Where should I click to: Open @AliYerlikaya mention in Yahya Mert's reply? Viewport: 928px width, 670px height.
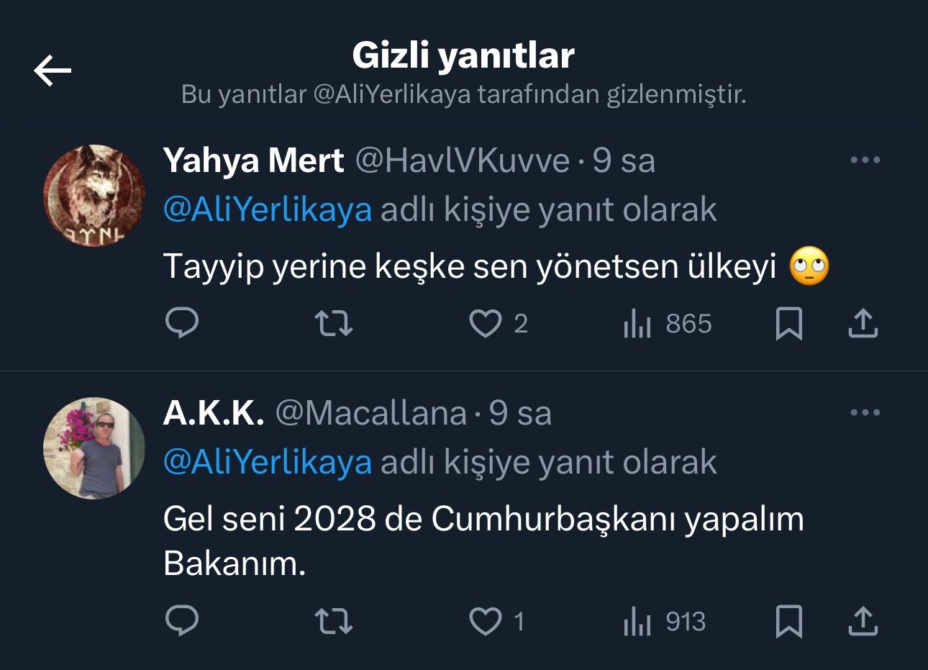(268, 210)
